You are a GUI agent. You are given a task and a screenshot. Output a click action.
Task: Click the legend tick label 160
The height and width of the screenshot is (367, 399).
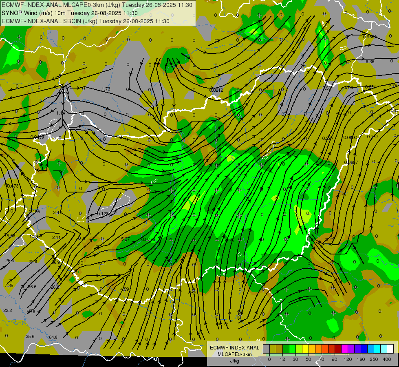tap(361, 359)
